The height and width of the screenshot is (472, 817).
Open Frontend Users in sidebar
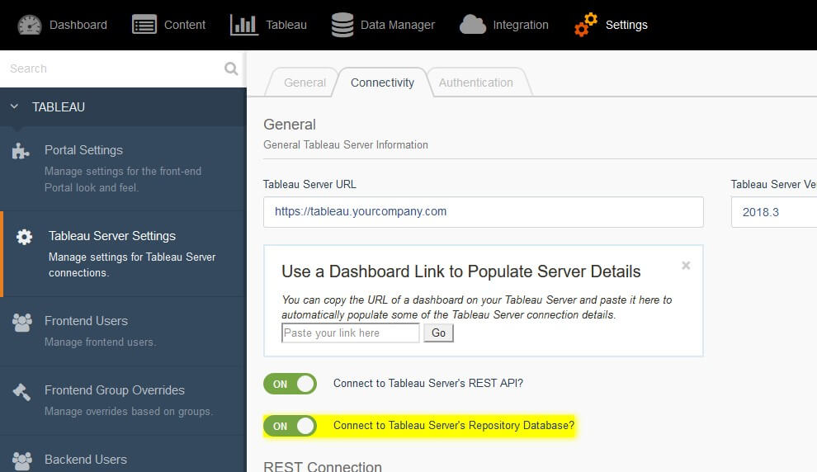(x=124, y=332)
